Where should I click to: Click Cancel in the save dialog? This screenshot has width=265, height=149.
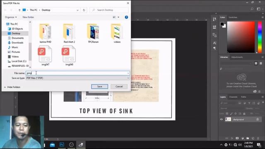[119, 87]
